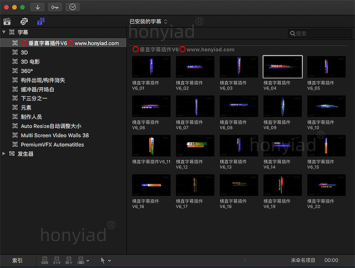This screenshot has height=268, width=355.
Task: Select title thumbnail V6_14
Action: (x=282, y=146)
